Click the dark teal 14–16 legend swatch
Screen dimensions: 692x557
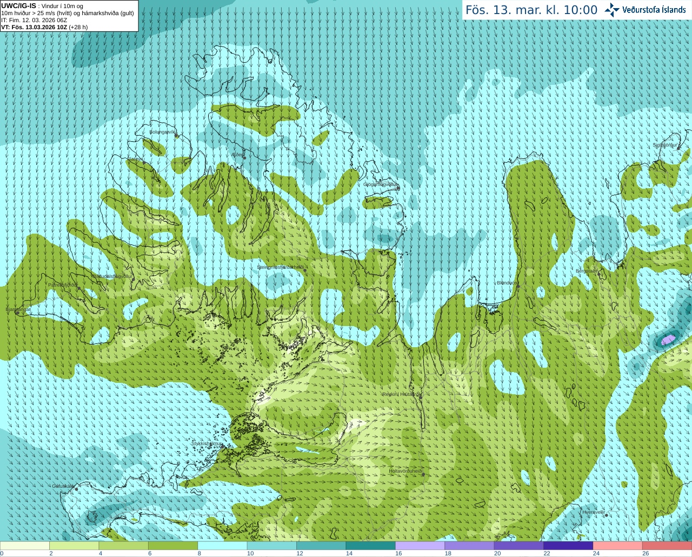[371, 546]
